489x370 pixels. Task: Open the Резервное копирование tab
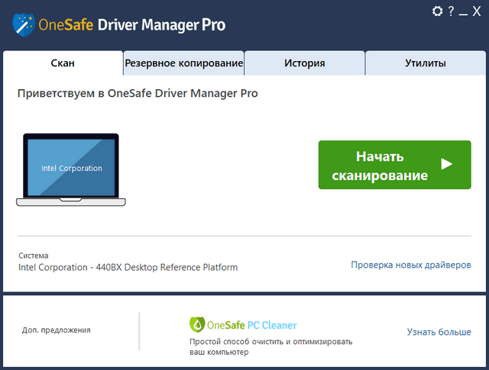coord(183,63)
